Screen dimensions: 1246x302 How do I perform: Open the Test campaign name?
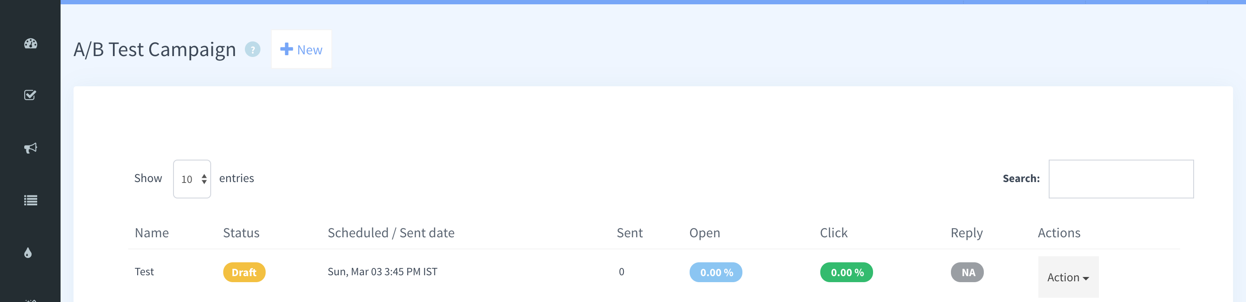point(144,272)
